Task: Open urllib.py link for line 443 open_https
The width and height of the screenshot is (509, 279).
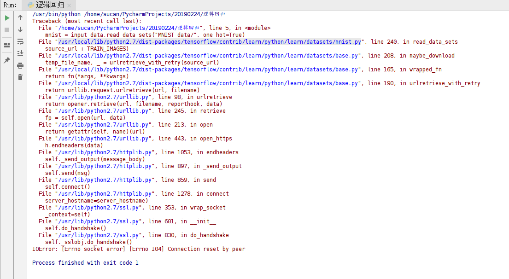Action: point(103,139)
